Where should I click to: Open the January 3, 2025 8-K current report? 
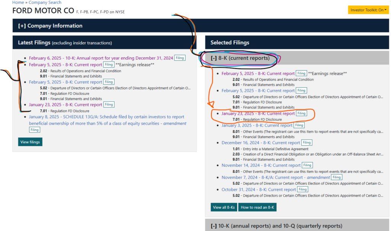[257, 125]
